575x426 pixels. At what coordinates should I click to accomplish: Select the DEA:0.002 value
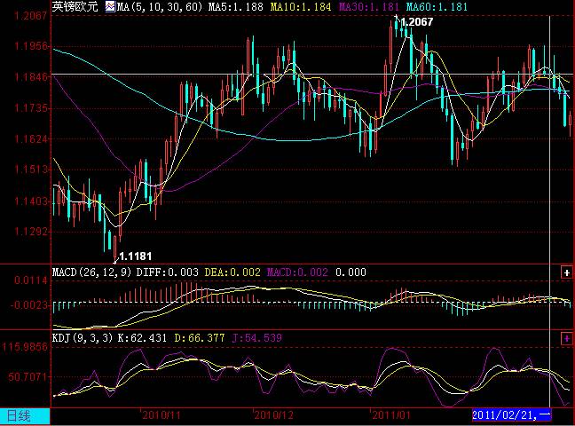coord(232,272)
